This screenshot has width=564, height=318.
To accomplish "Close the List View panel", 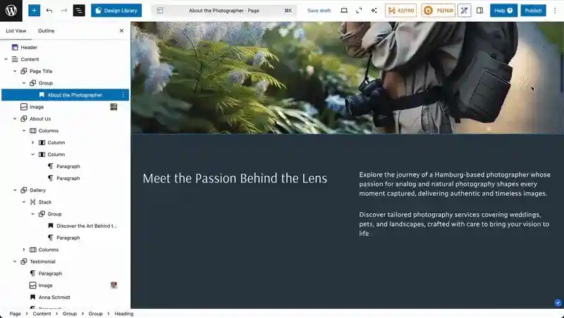I will click(x=121, y=31).
